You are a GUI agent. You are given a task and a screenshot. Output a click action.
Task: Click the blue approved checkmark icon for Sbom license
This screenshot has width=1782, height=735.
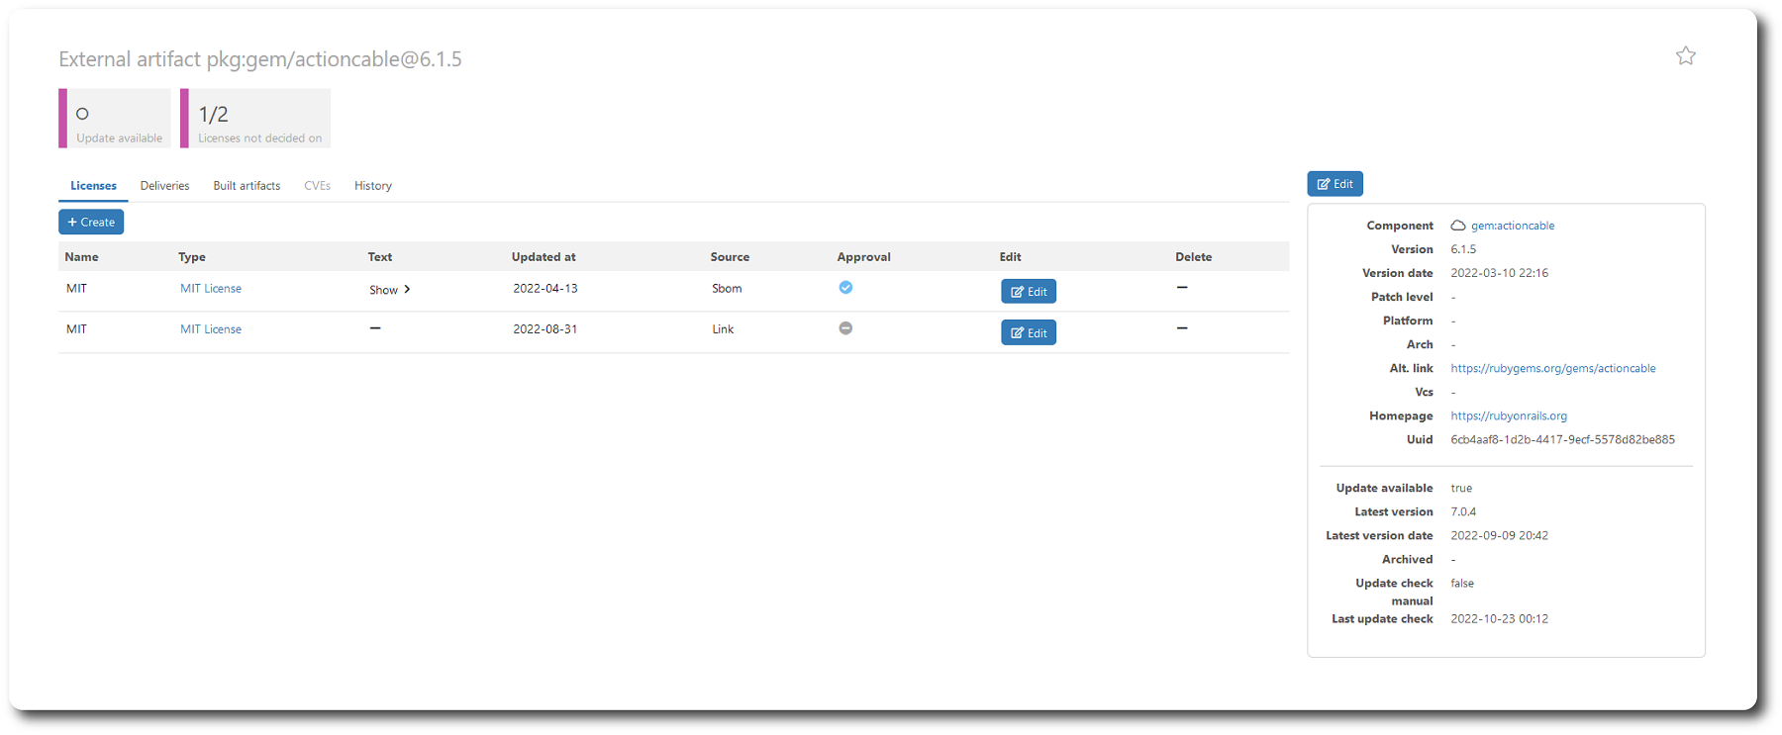[x=845, y=288]
